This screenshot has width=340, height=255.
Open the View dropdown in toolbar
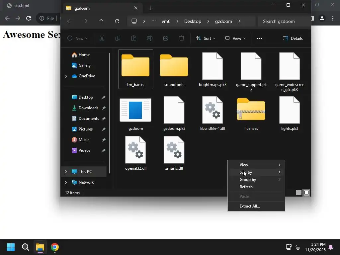point(235,39)
